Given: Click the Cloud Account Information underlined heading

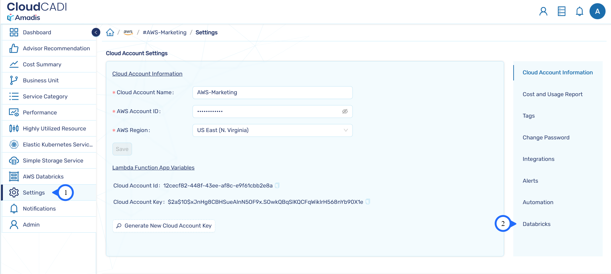Looking at the screenshot, I should pyautogui.click(x=147, y=74).
